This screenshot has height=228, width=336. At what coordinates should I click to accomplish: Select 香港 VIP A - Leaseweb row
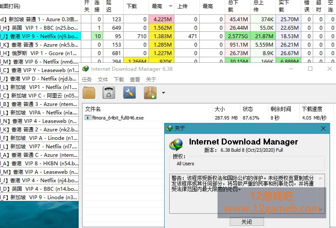39,172
